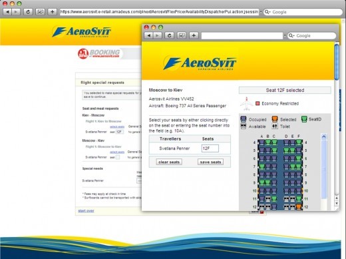Click the popup window scrollbar down arrow
The image size is (346, 259).
(x=337, y=203)
